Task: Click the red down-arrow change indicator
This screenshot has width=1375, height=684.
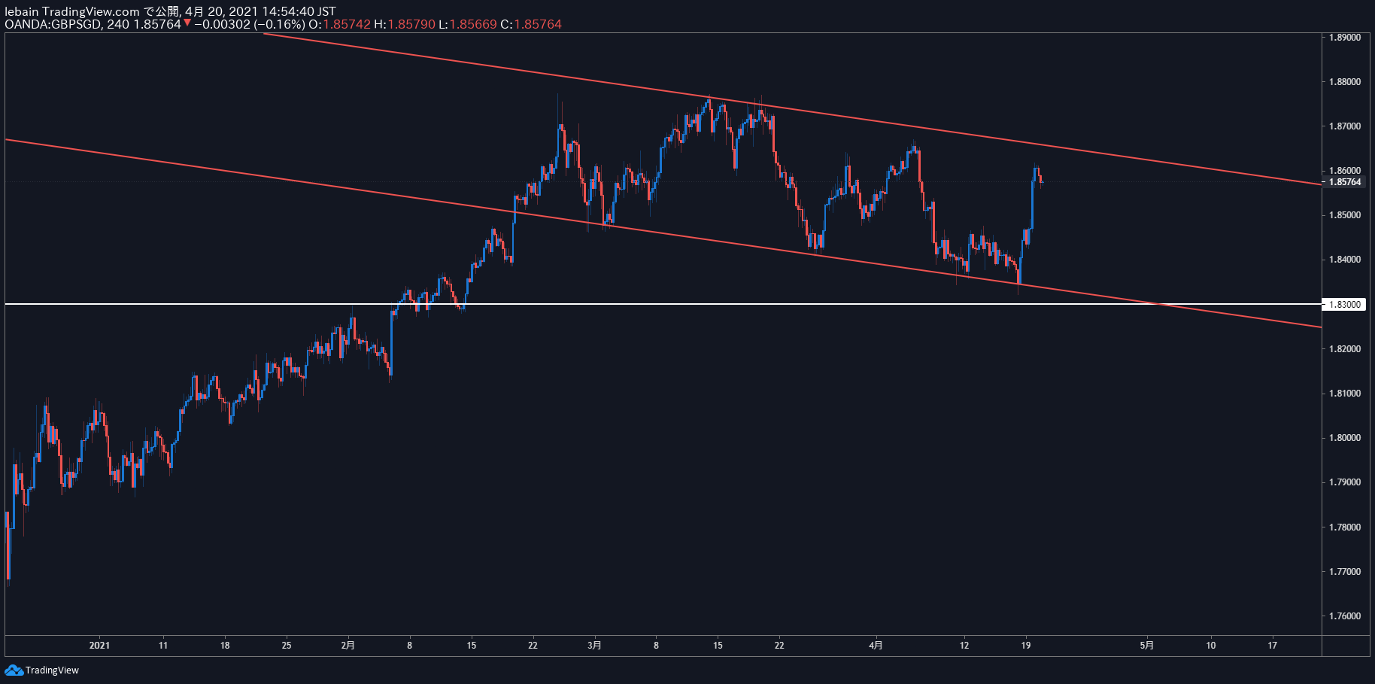Action: tap(187, 23)
